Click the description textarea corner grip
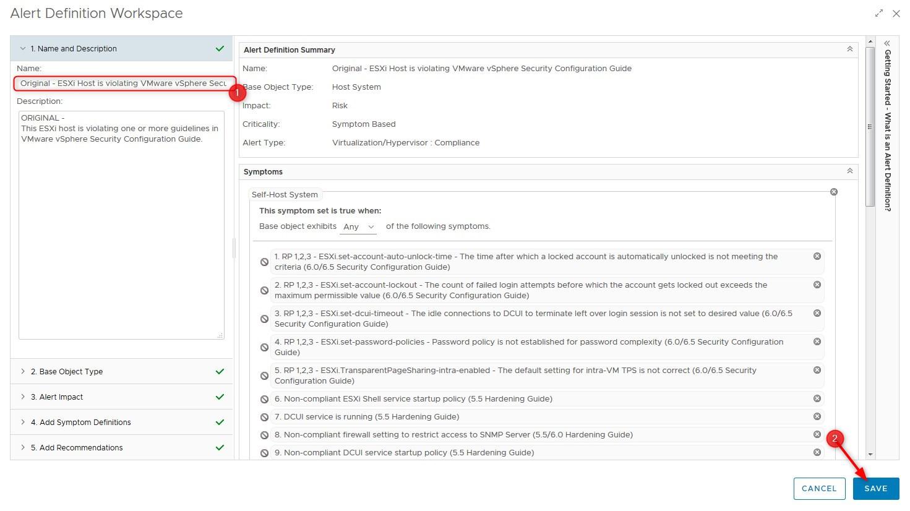 point(220,335)
